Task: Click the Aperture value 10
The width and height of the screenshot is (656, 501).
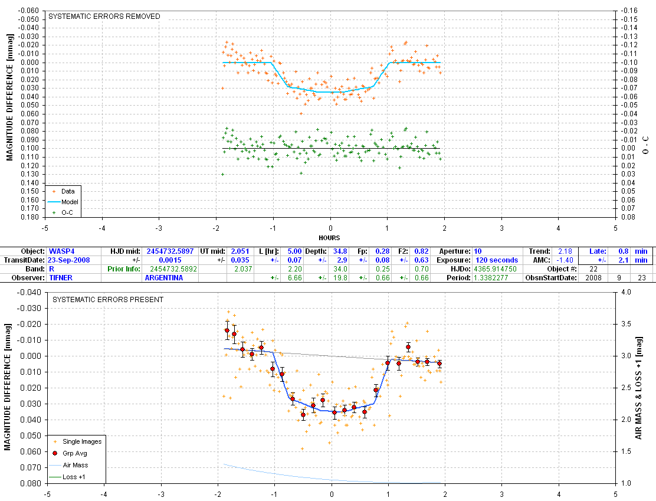Action: pyautogui.click(x=478, y=251)
